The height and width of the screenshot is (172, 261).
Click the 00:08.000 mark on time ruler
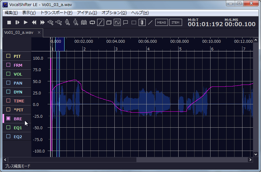point(180,41)
